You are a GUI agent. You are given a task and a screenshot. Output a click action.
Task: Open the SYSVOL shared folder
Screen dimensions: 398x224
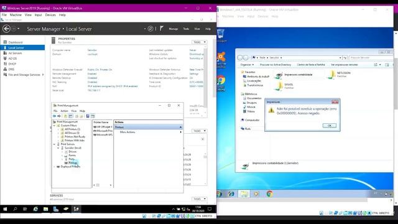pos(284,86)
